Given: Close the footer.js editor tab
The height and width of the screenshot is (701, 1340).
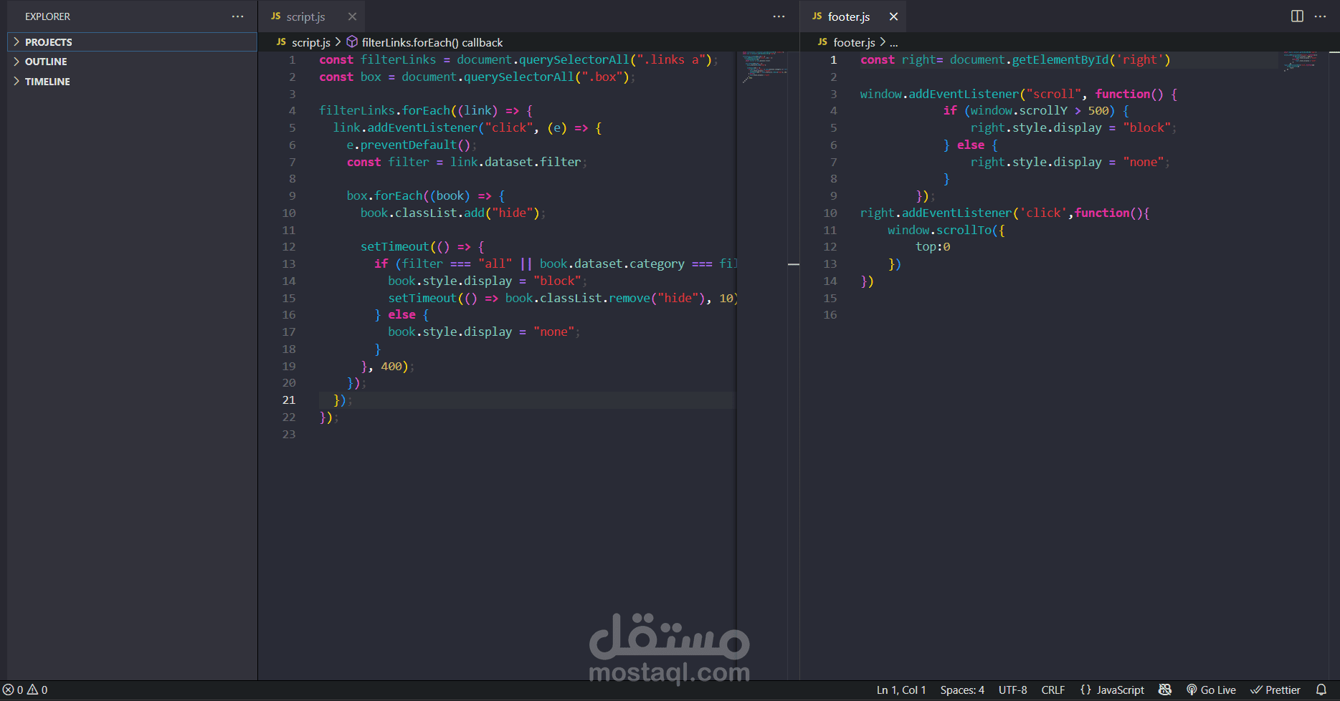Looking at the screenshot, I should tap(893, 16).
